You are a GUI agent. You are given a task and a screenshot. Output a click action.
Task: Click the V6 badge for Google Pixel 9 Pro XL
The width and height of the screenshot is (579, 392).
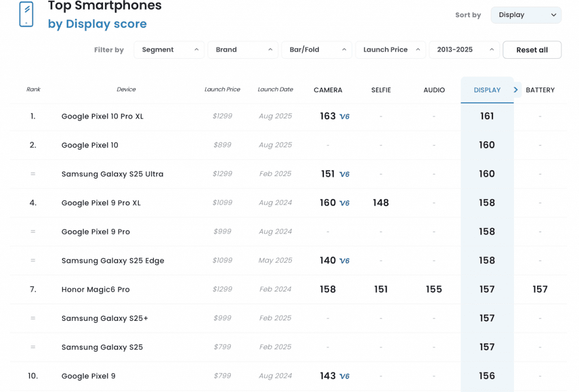[x=344, y=203]
